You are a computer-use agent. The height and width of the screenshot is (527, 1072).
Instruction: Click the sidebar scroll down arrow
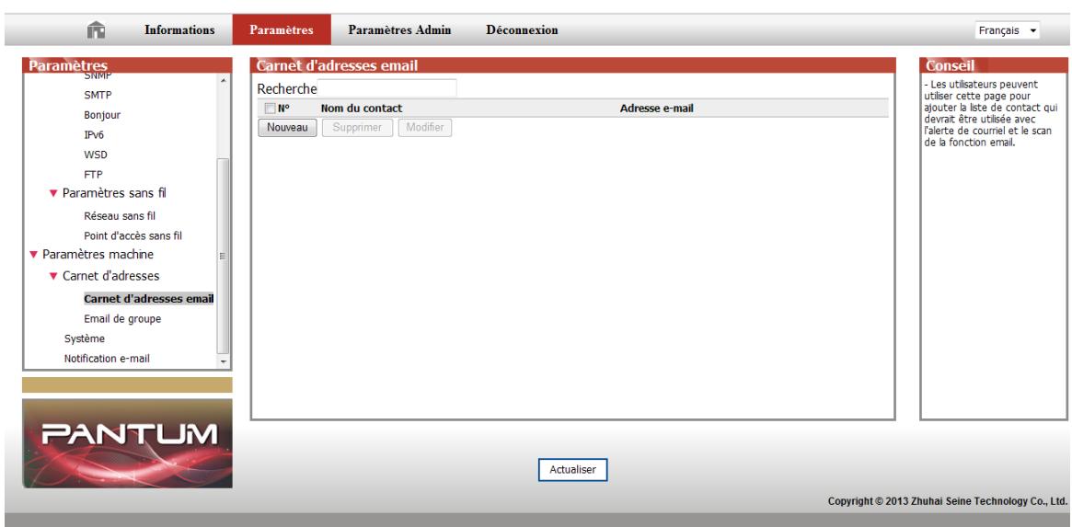pos(222,362)
